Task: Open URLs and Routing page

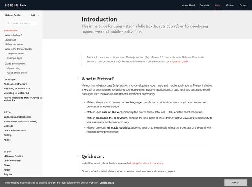Action: pos(14,156)
